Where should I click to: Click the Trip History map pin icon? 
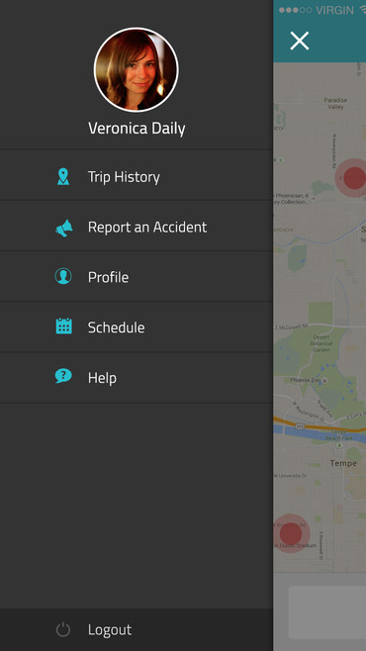pyautogui.click(x=63, y=176)
